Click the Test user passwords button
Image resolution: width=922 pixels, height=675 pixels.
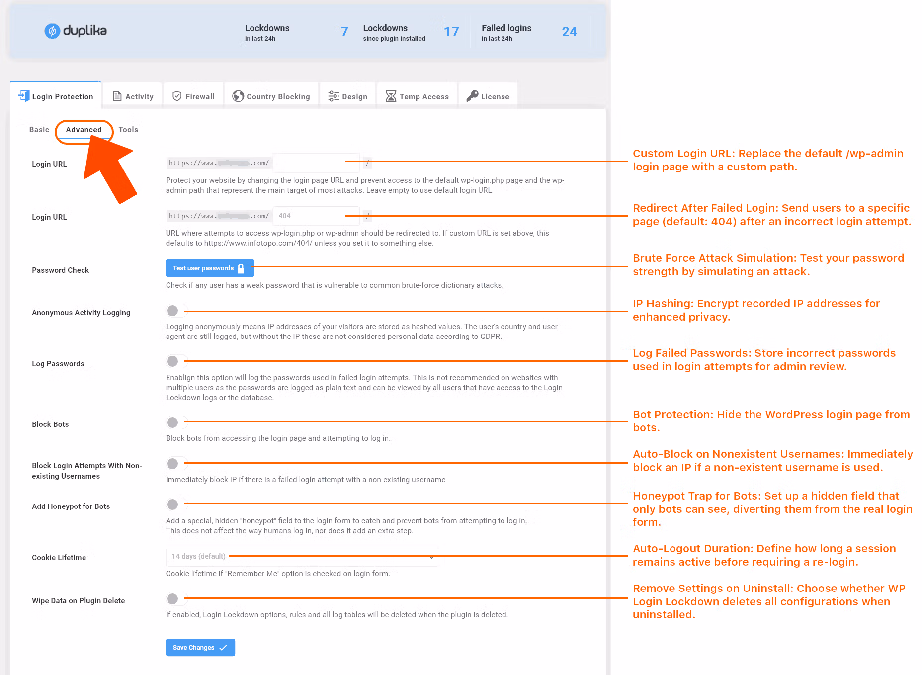tap(210, 268)
